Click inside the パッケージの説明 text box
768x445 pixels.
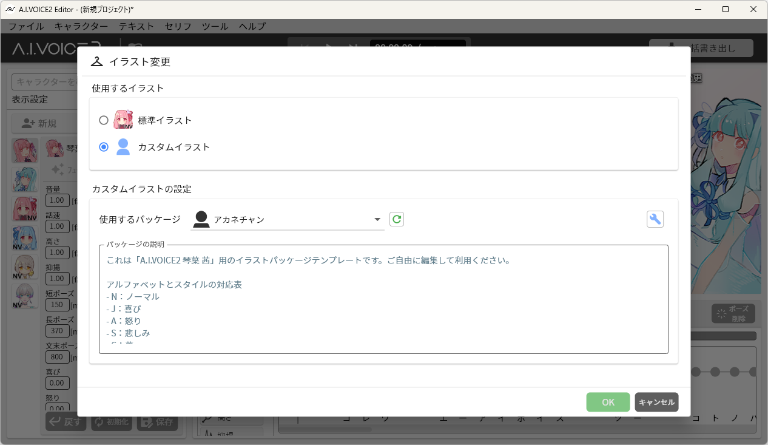click(383, 299)
